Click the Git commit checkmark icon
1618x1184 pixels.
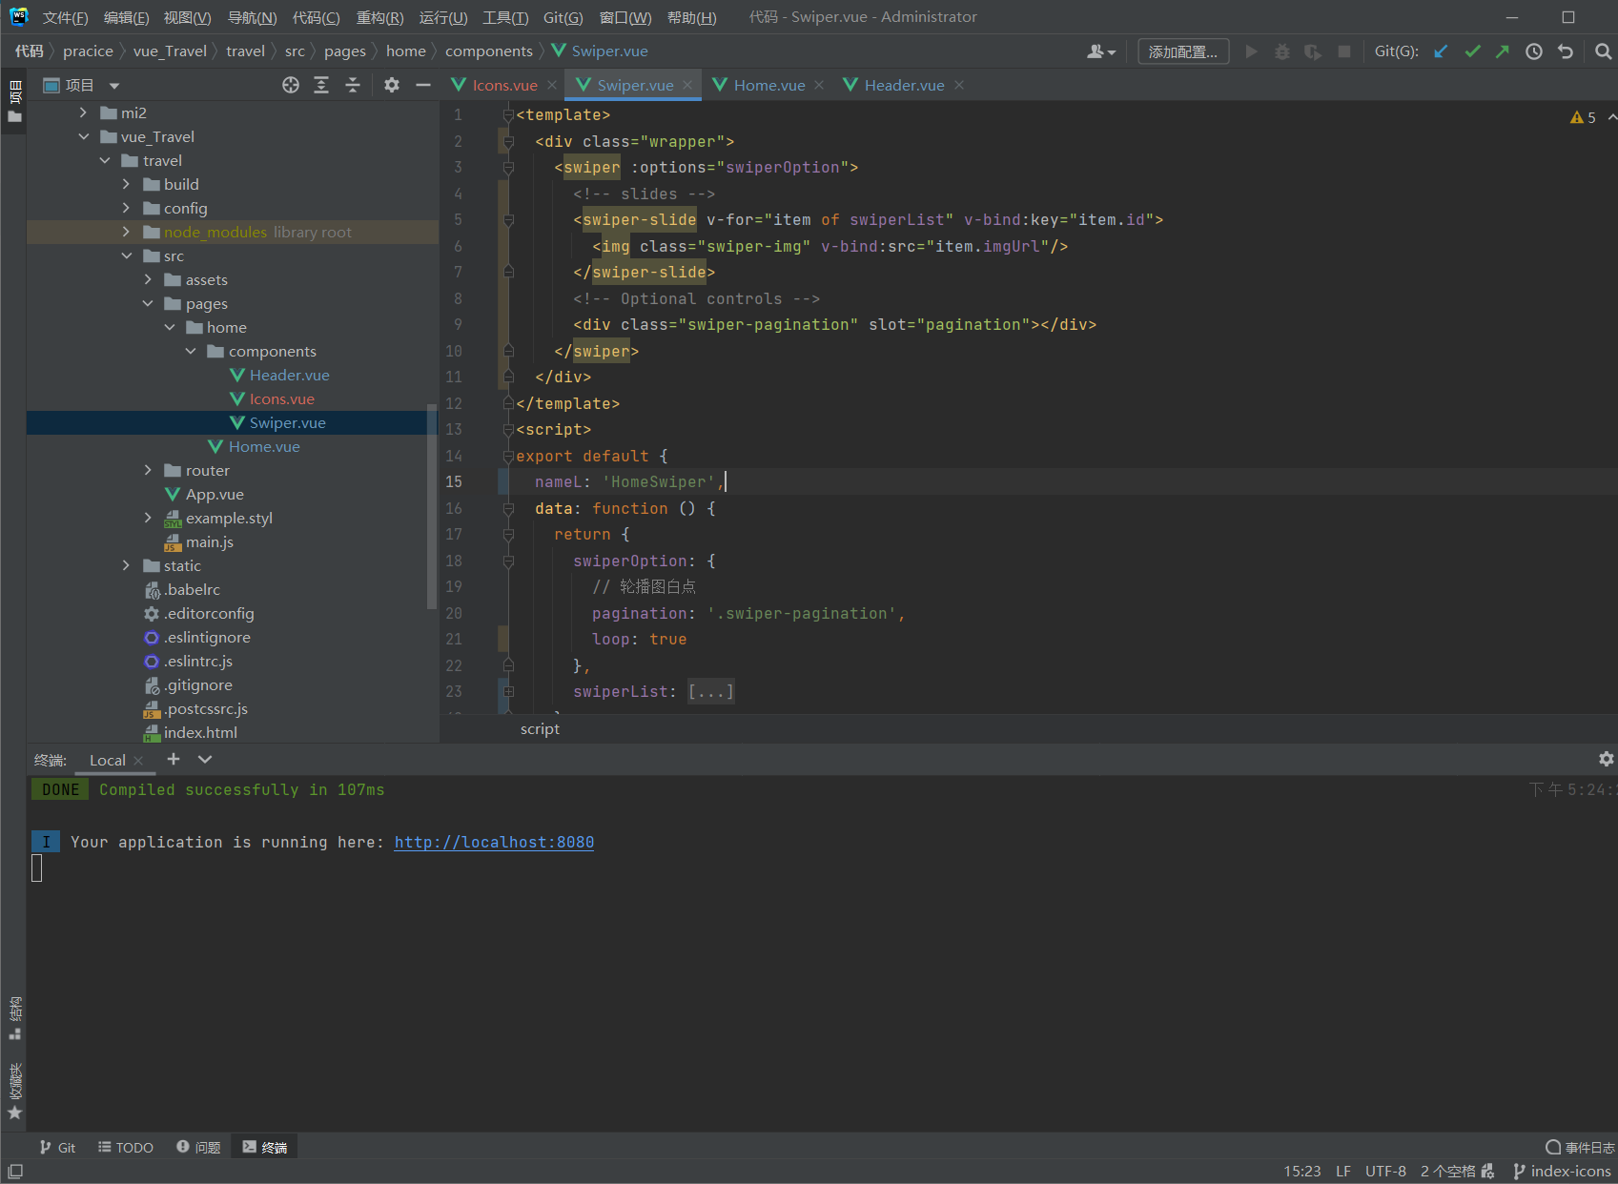1472,51
